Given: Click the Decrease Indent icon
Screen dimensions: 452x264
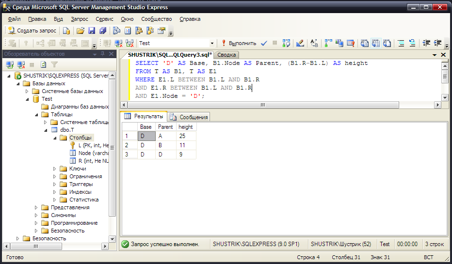Looking at the screenshot, I should (x=426, y=43).
